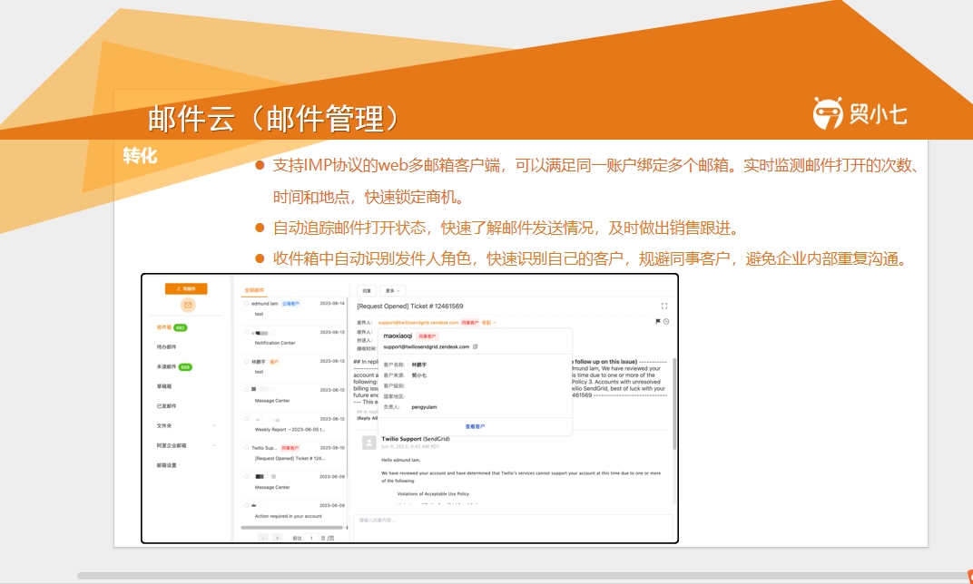Open email 'Action required in your account'
This screenshot has width=973, height=584.
tap(288, 516)
